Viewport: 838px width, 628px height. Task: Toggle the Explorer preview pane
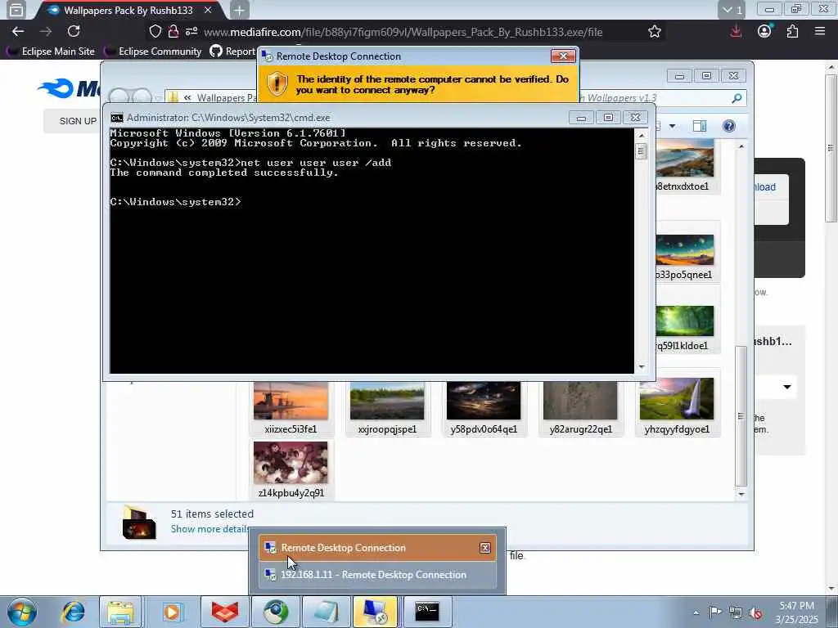(700, 126)
